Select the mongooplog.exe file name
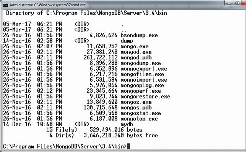 tap(142, 85)
